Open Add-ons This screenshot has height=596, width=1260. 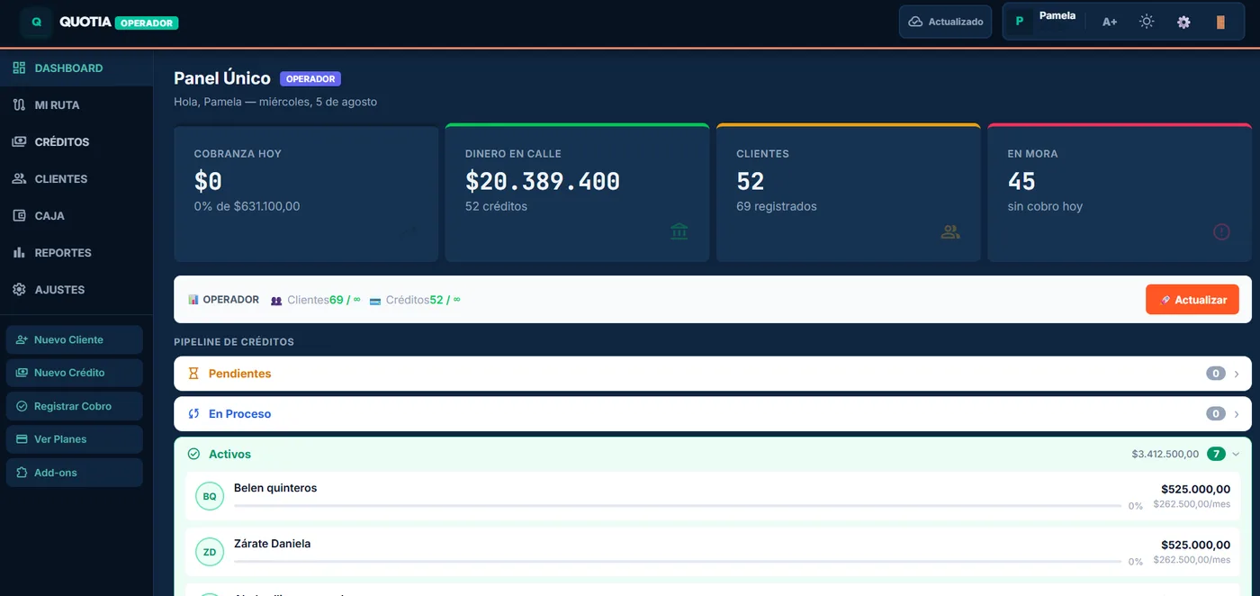[x=75, y=473]
